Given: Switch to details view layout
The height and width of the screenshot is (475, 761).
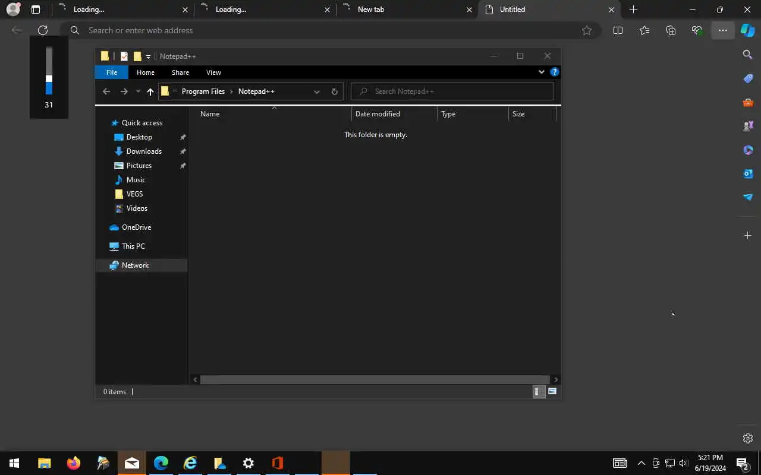Looking at the screenshot, I should click(x=538, y=391).
